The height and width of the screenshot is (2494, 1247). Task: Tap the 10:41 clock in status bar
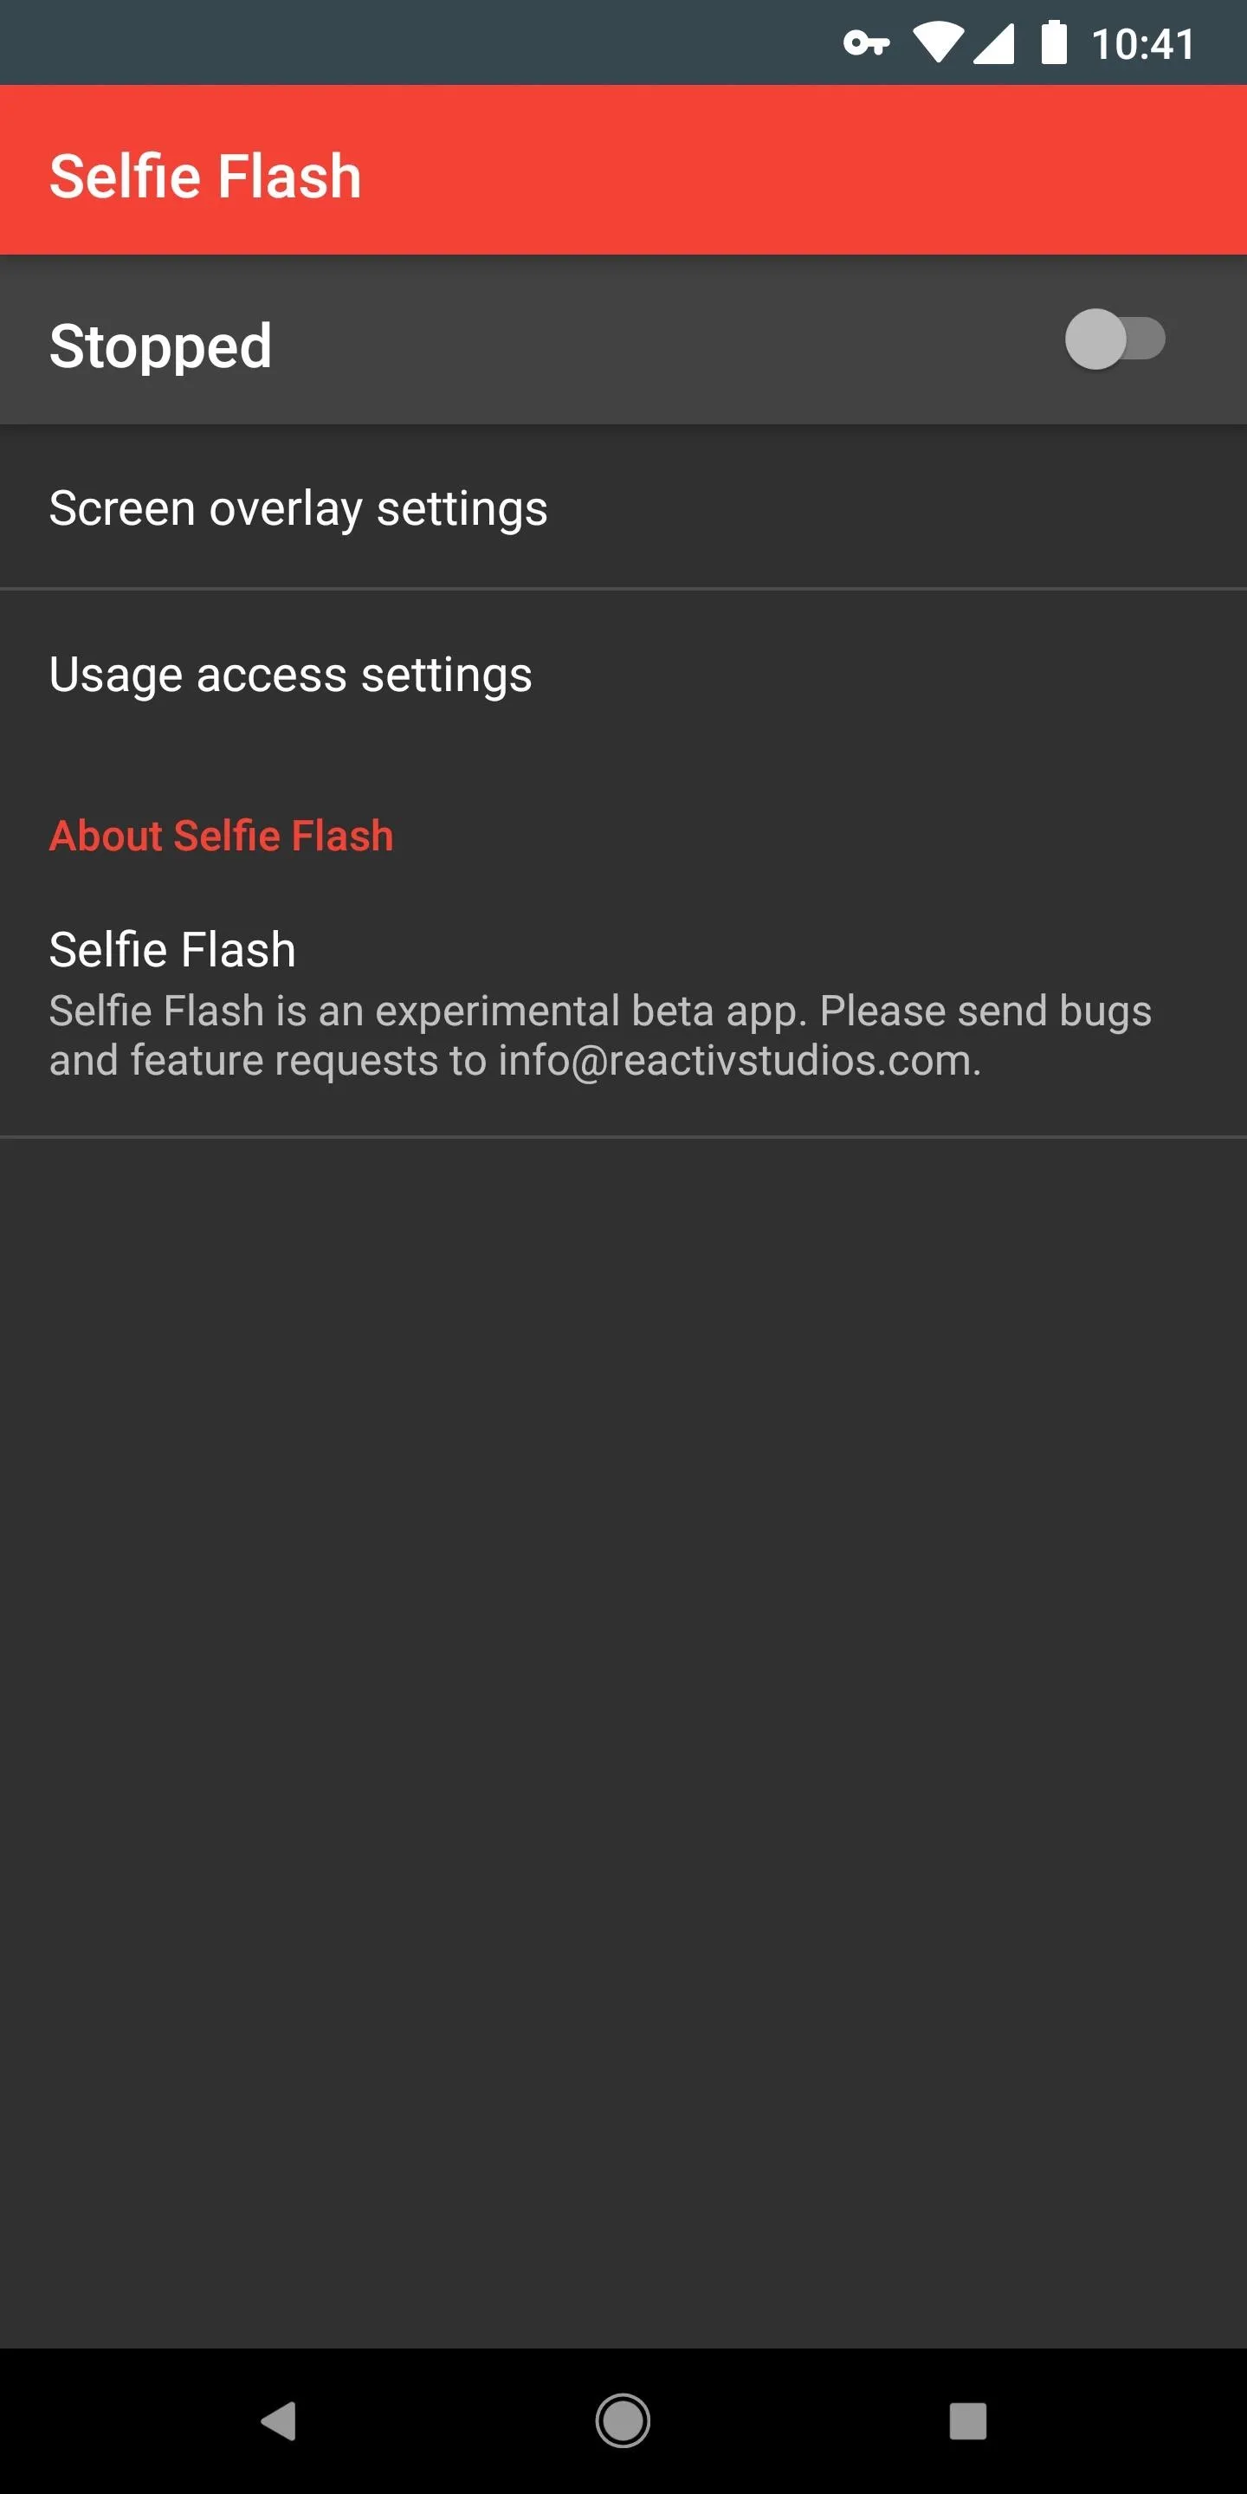click(x=1143, y=43)
